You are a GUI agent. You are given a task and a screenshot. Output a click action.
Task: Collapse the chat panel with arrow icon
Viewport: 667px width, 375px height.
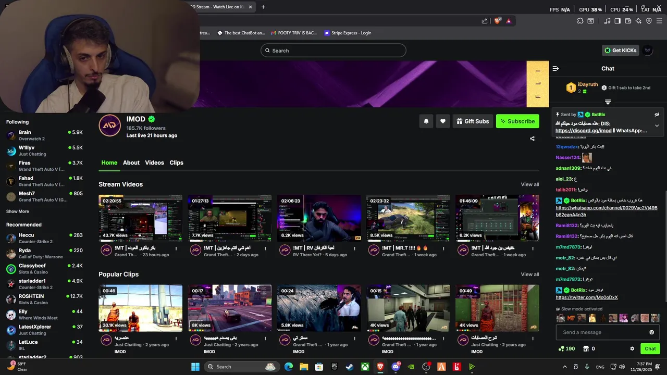pos(555,68)
